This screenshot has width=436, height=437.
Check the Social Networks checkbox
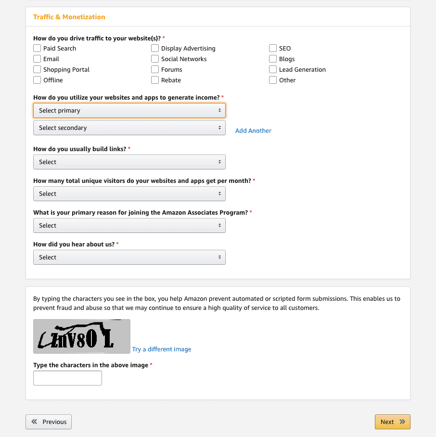click(155, 59)
